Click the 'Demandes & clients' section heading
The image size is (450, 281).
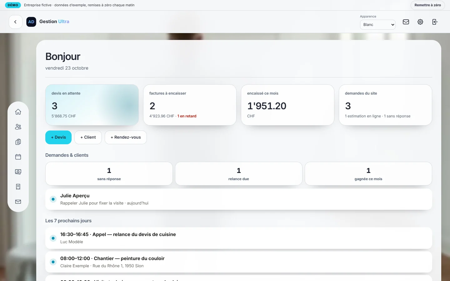coord(67,155)
